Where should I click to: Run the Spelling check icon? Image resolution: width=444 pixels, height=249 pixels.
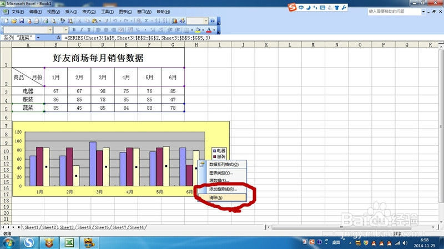tap(63, 21)
